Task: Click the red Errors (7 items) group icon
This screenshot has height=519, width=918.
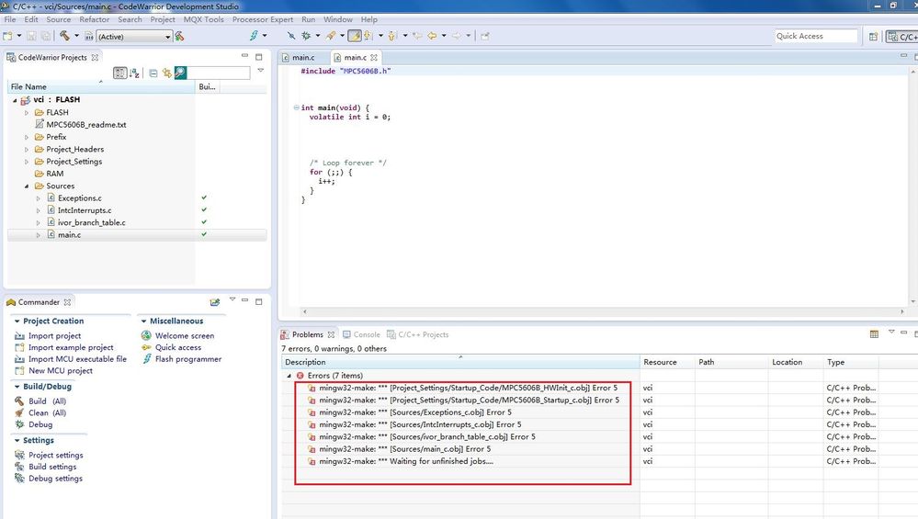Action: coord(300,376)
